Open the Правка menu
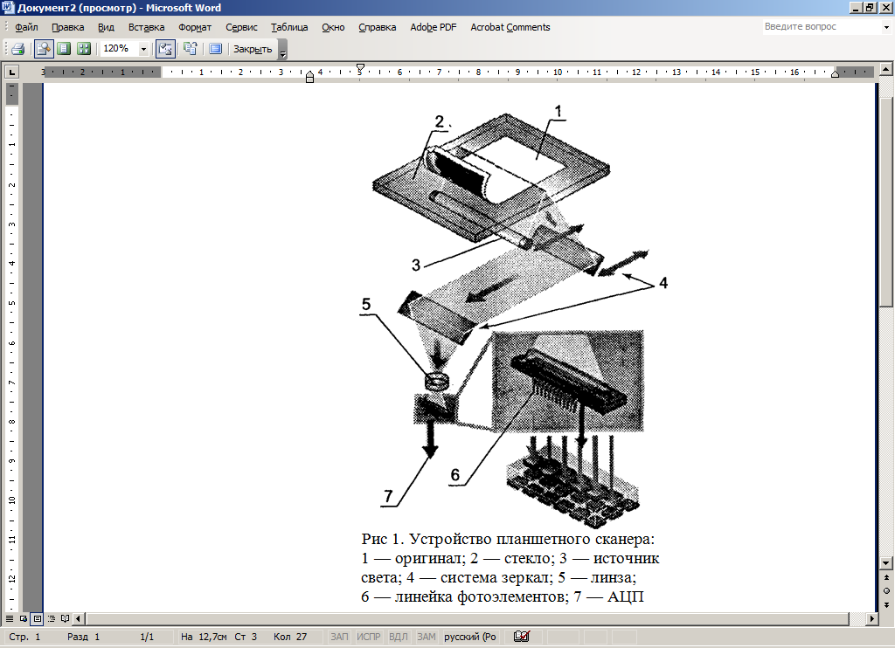This screenshot has width=895, height=648. pyautogui.click(x=68, y=27)
